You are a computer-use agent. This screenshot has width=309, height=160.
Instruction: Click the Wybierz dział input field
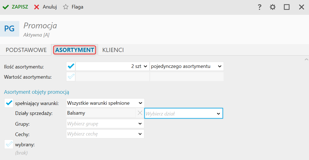(x=180, y=113)
